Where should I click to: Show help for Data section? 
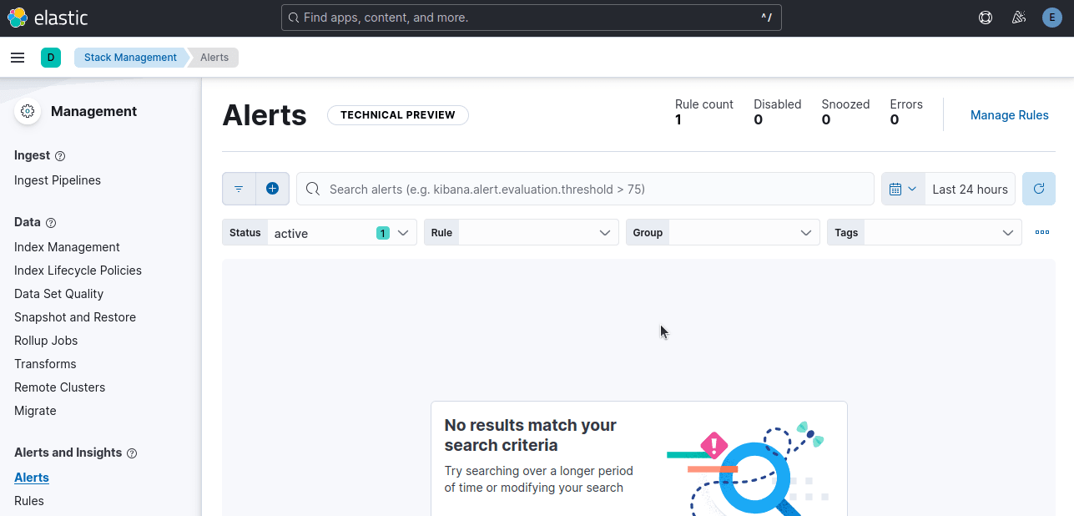pyautogui.click(x=51, y=223)
